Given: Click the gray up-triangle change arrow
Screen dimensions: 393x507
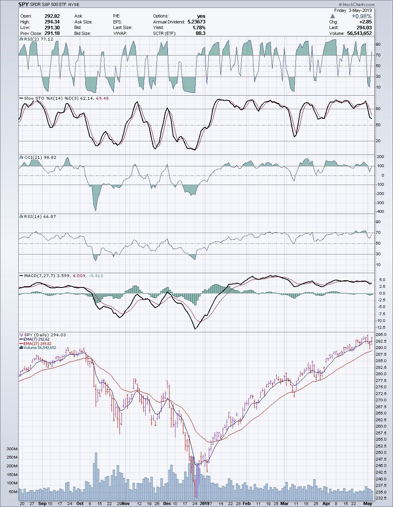Looking at the screenshot, I should click(333, 16).
